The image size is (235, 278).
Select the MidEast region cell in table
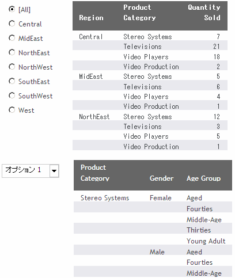click(x=91, y=77)
